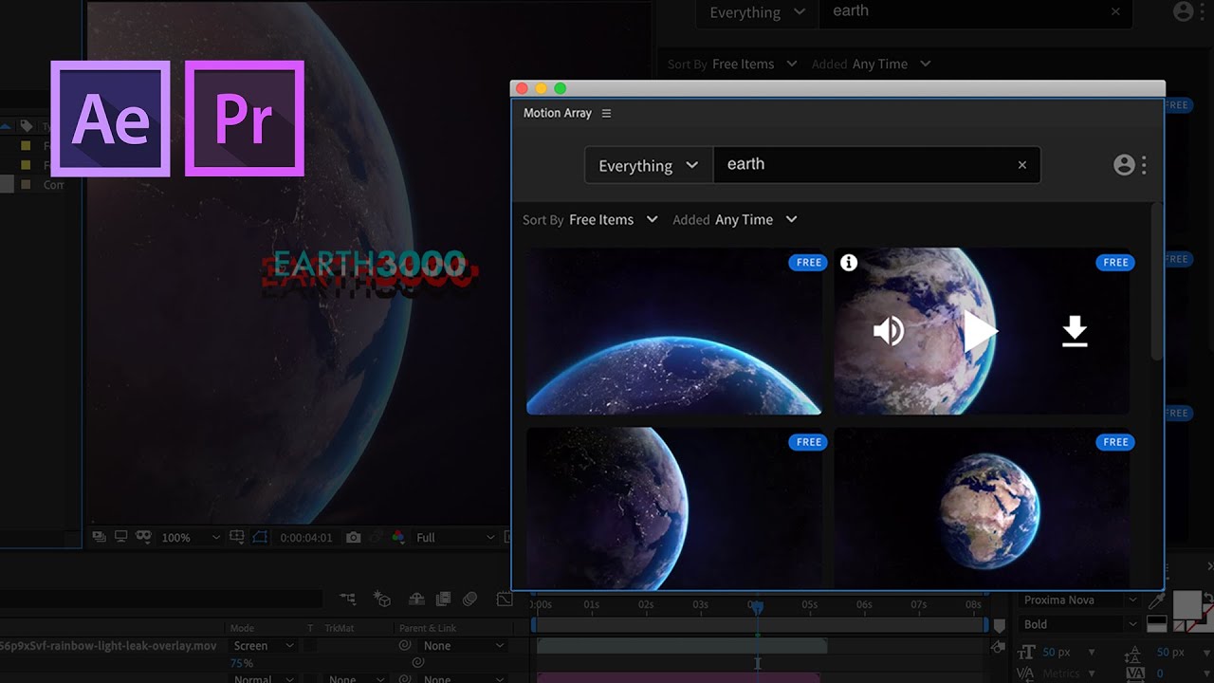Click the fill color swatch in Character panel

[x=1188, y=603]
